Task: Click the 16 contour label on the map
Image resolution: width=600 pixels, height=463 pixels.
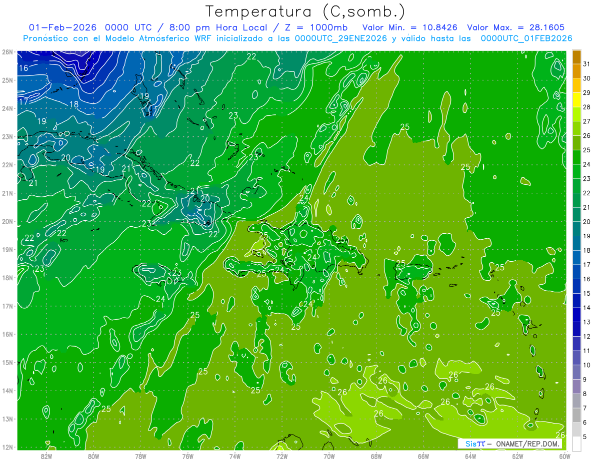Action: (23, 68)
